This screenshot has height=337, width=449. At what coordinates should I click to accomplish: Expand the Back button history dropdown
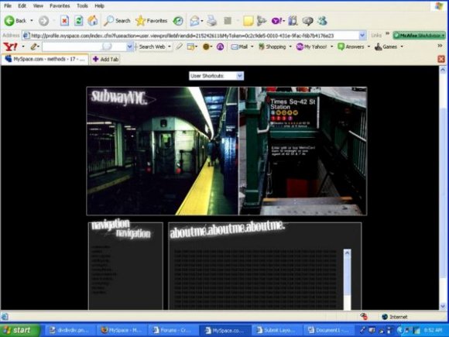tap(32, 21)
